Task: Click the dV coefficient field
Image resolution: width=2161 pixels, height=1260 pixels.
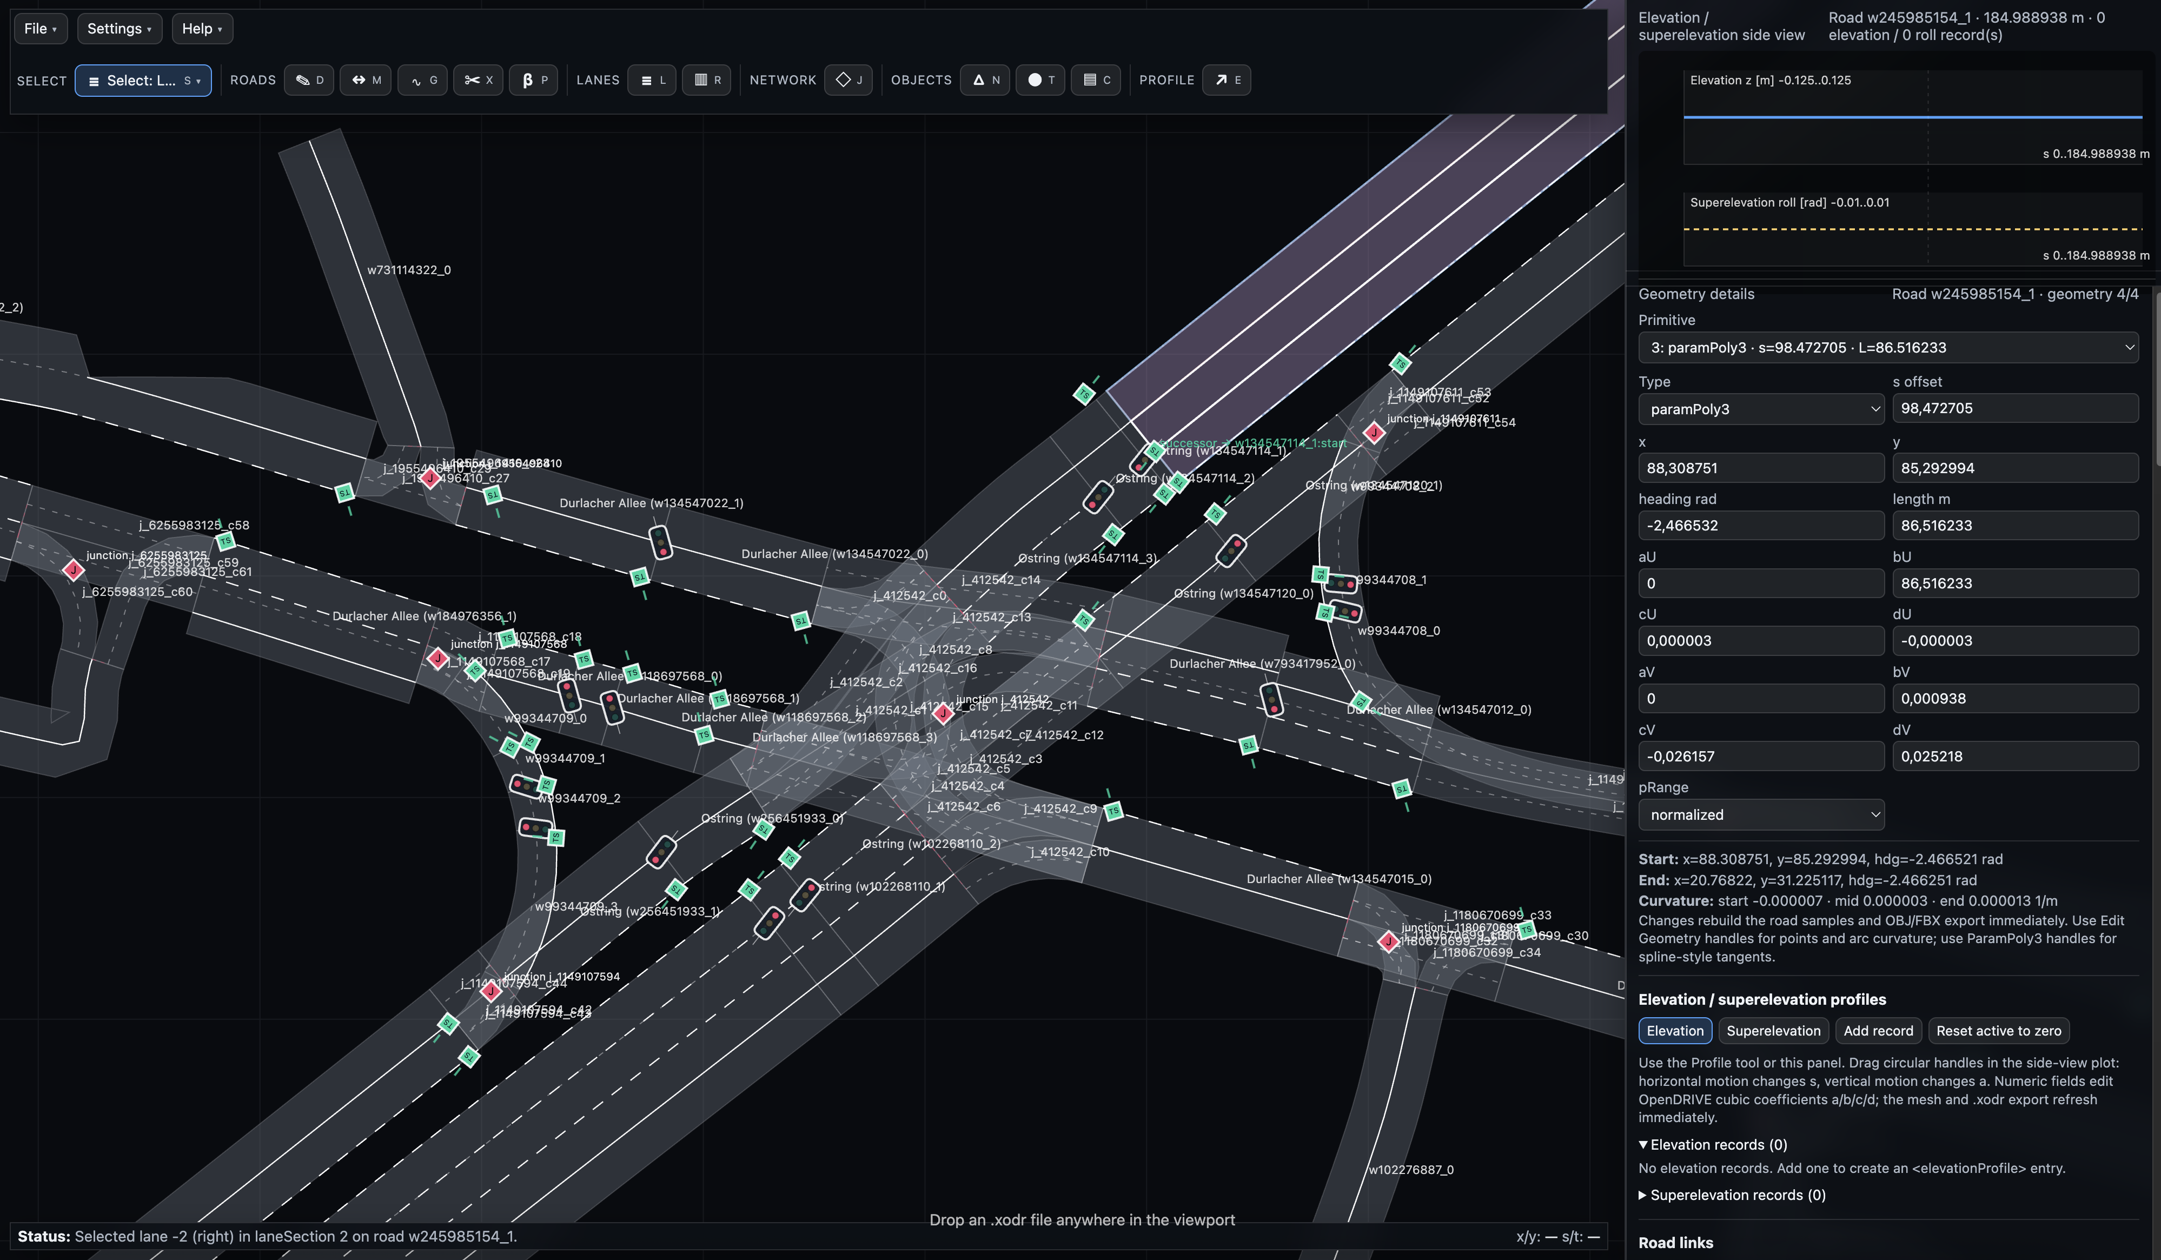Action: click(x=2014, y=757)
